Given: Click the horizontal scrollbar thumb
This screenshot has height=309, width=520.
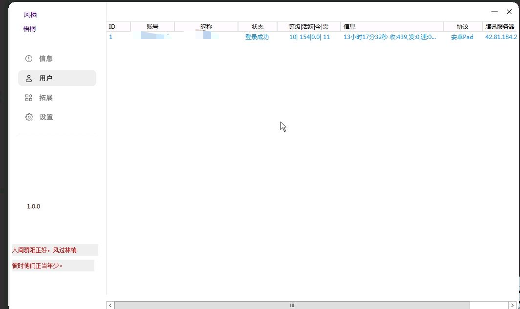Looking at the screenshot, I should point(292,305).
